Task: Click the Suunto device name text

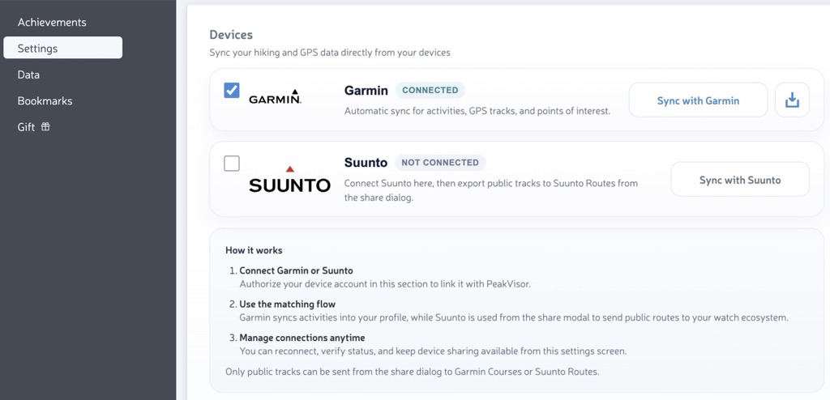Action: coord(366,163)
